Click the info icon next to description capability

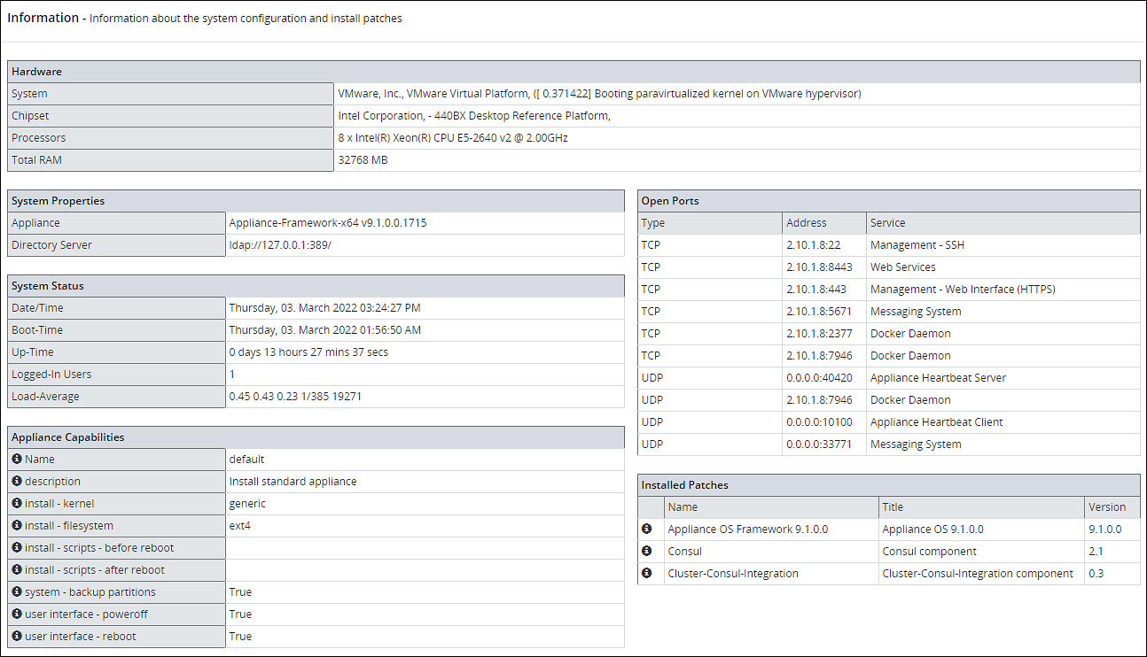16,481
